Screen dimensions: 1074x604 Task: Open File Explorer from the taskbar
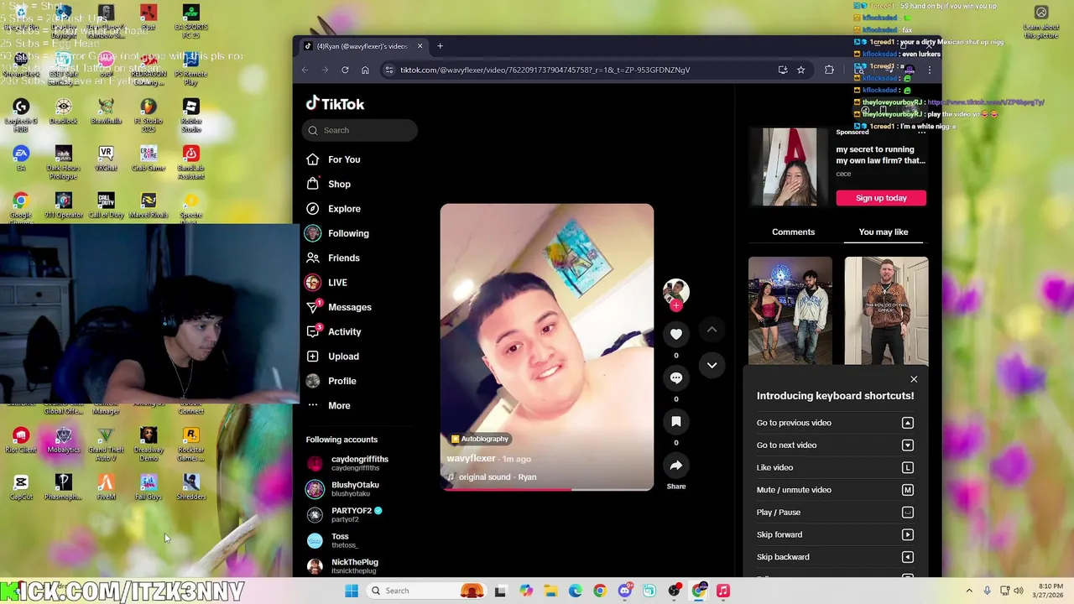(550, 591)
